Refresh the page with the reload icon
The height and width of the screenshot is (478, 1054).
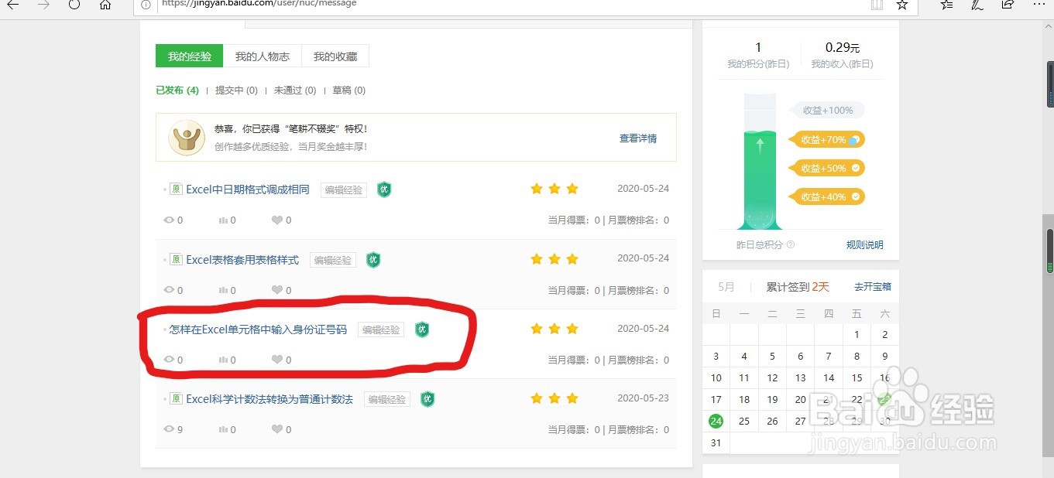pos(74,4)
